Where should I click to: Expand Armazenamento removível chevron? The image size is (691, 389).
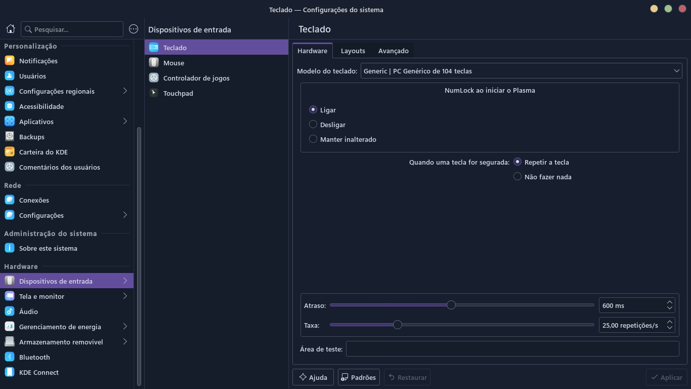125,342
